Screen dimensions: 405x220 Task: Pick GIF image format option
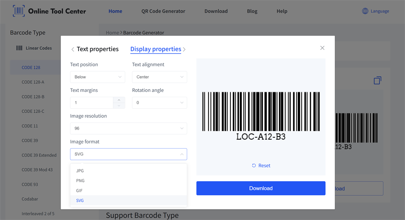[79, 190]
